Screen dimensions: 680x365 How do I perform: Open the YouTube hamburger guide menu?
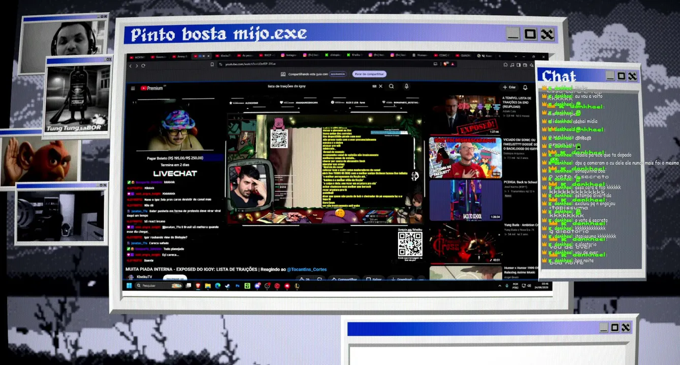[133, 88]
